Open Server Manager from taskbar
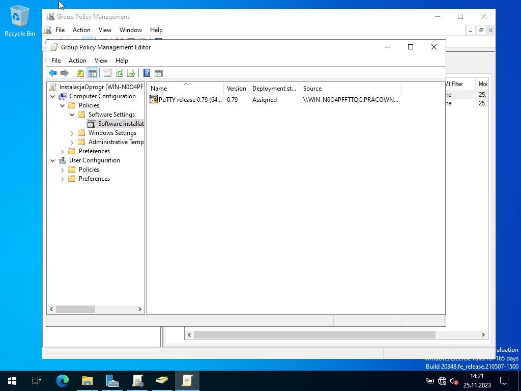The height and width of the screenshot is (391, 521). pos(112,381)
